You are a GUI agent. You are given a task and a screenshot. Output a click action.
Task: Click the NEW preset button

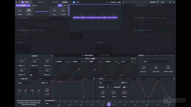tap(119, 2)
